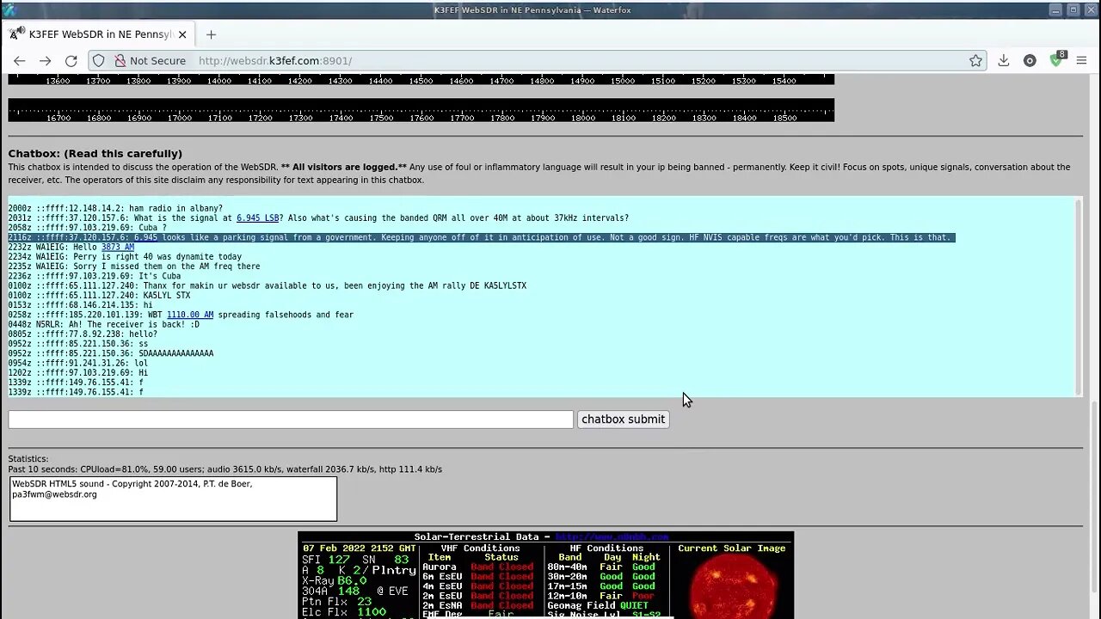Minimize the Waterfox window
Image resolution: width=1101 pixels, height=619 pixels.
(x=1055, y=10)
